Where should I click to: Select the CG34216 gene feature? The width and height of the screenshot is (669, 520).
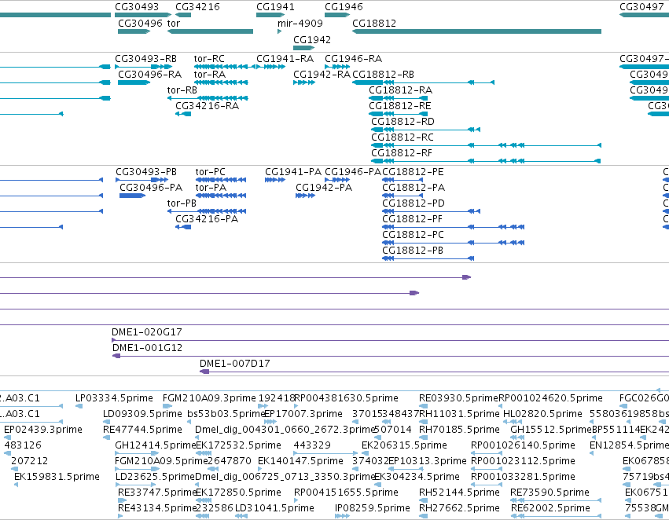pos(183,15)
